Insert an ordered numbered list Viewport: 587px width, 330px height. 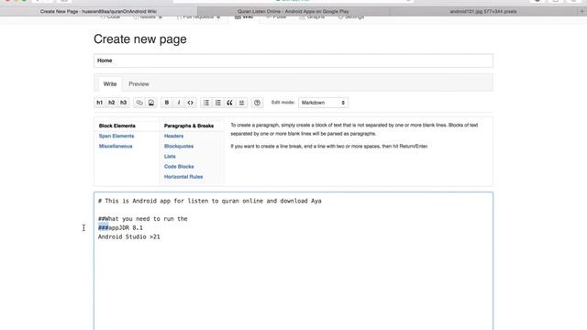(x=218, y=103)
